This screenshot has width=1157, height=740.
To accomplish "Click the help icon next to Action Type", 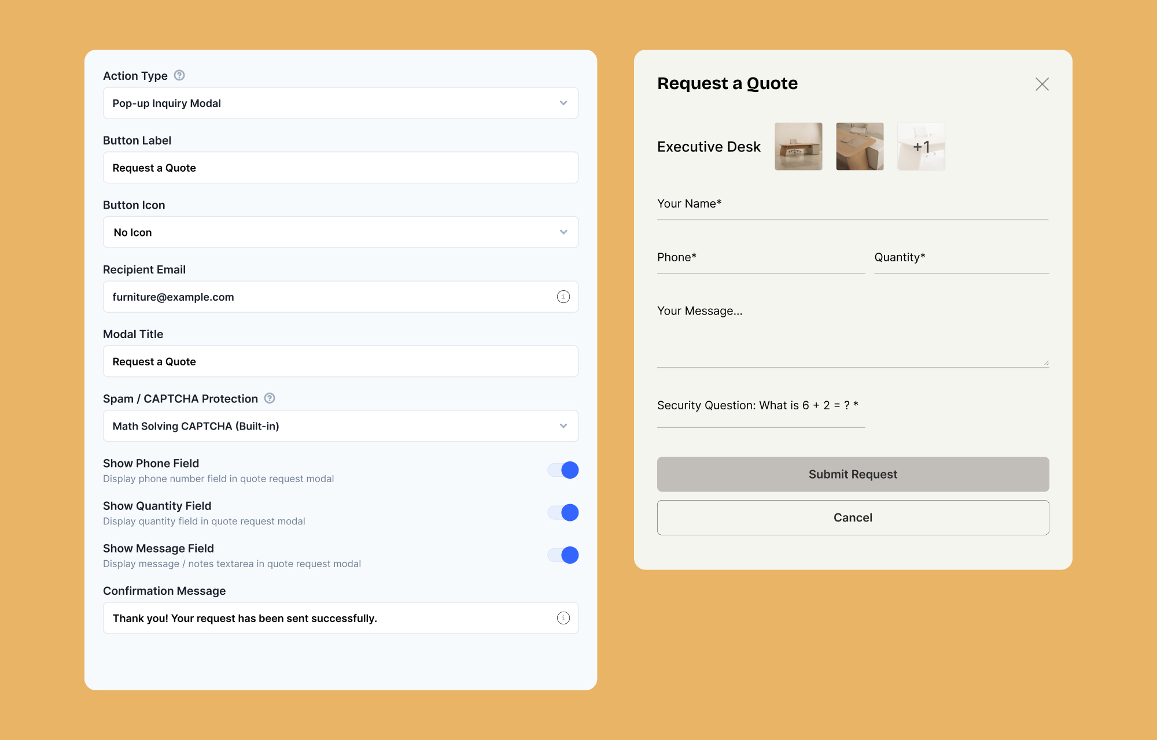I will [179, 75].
